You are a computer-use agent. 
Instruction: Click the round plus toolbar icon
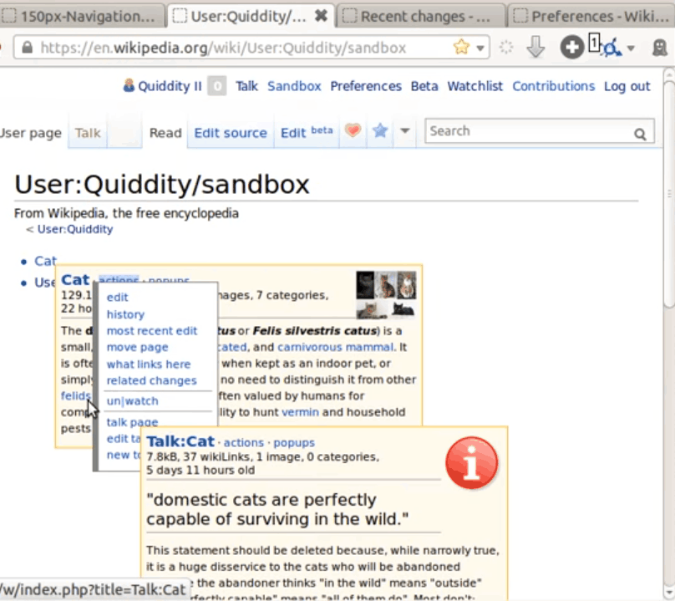[x=571, y=48]
